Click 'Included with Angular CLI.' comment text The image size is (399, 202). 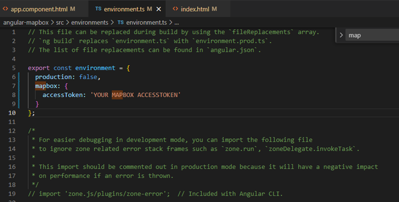tap(236, 194)
